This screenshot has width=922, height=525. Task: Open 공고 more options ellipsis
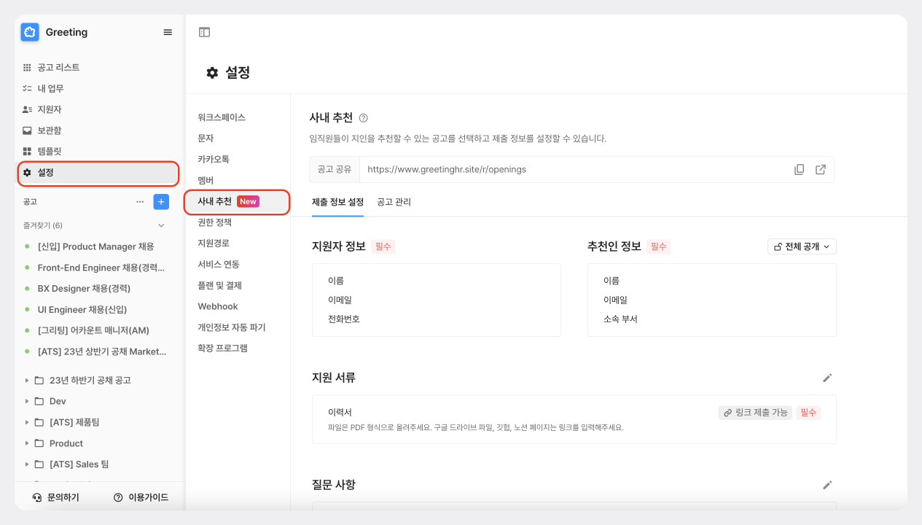point(140,202)
